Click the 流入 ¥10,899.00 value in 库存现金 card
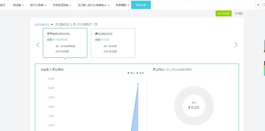The width and height of the screenshot is (265, 131). 68,46
